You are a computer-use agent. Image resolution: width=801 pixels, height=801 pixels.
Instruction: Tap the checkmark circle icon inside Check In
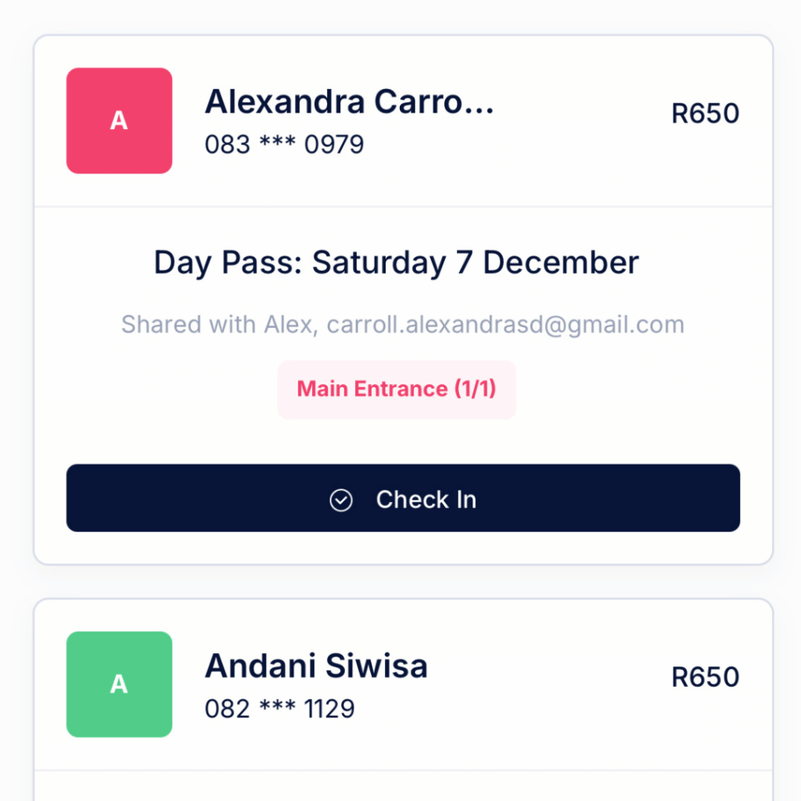coord(341,500)
